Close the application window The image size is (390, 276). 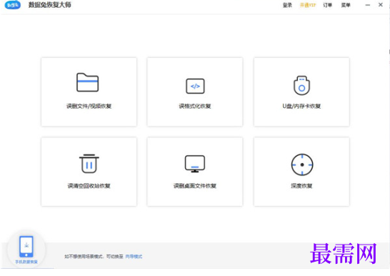pos(381,5)
